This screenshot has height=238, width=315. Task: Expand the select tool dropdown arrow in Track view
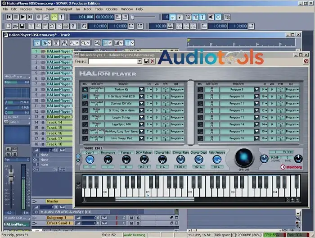pos(49,43)
